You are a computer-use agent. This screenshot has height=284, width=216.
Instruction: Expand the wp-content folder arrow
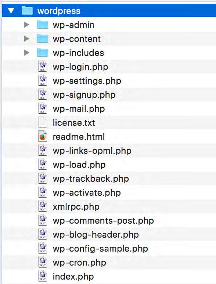point(26,39)
